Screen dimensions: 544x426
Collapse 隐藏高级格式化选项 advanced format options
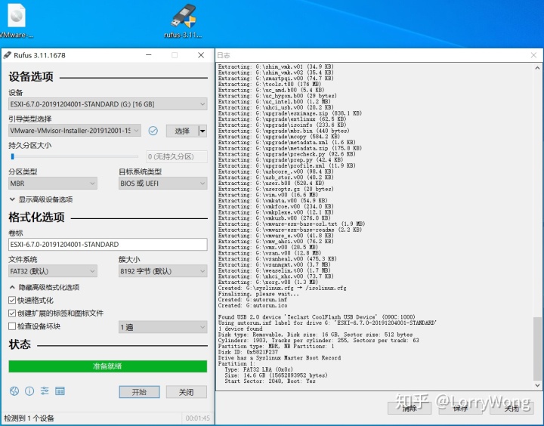point(44,287)
